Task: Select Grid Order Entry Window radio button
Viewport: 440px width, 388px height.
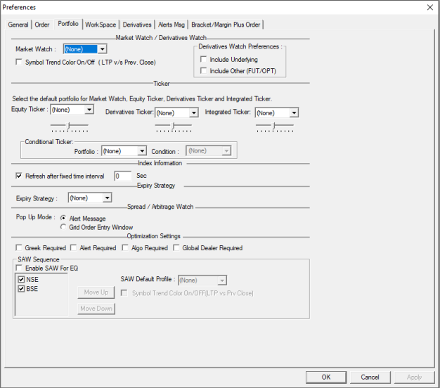Action: [64, 227]
